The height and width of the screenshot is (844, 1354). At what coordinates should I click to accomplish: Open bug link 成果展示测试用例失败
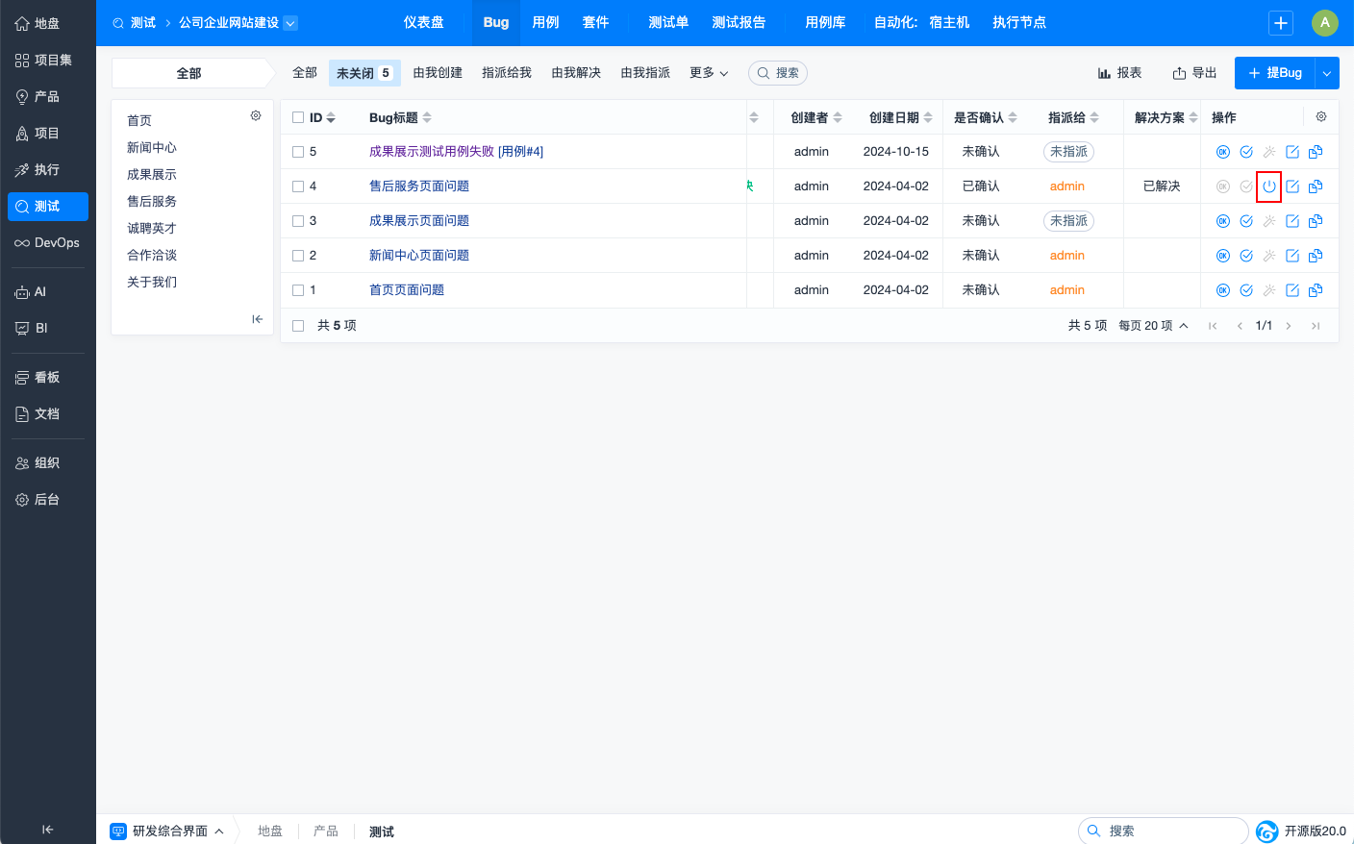point(432,152)
